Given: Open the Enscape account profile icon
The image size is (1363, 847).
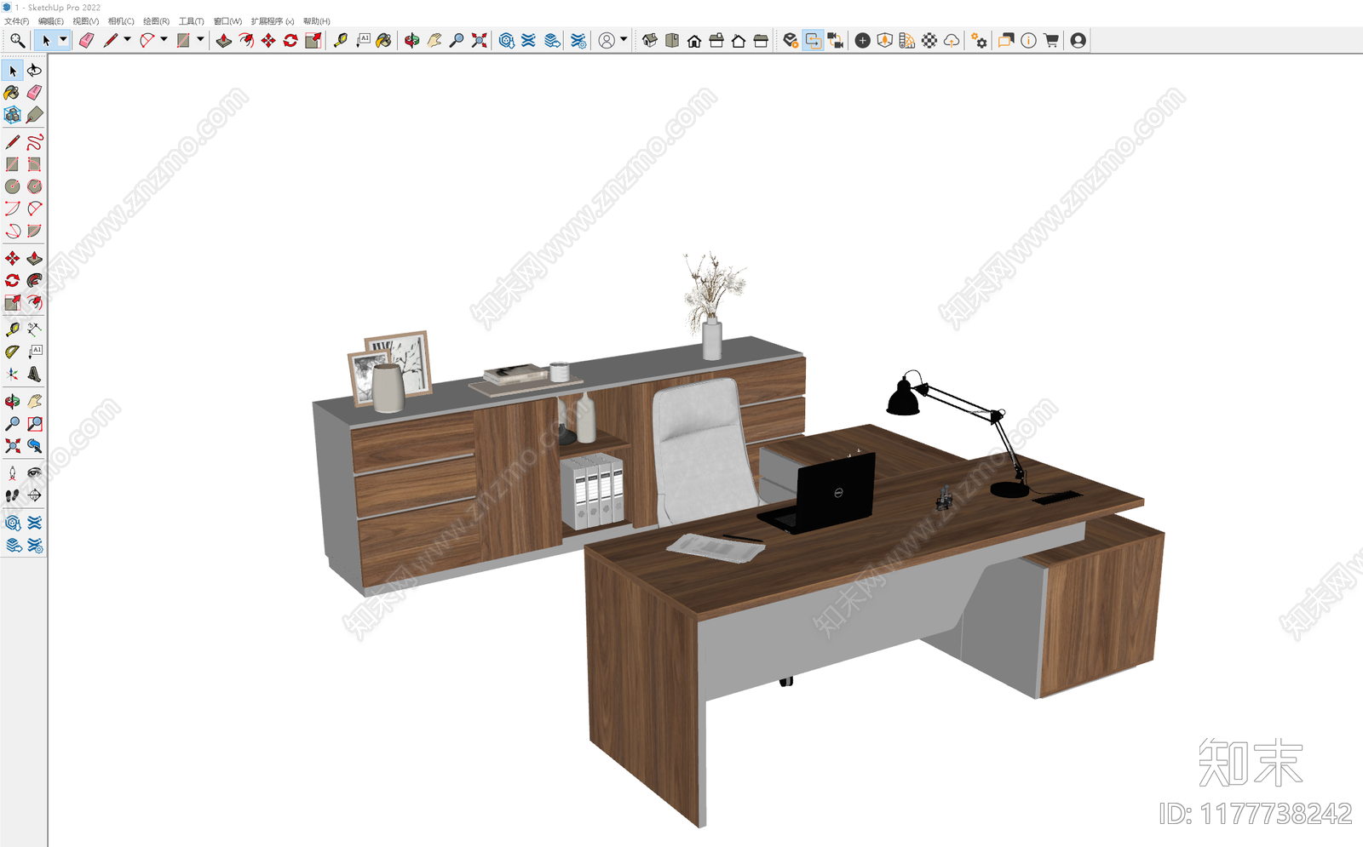Looking at the screenshot, I should (1078, 40).
